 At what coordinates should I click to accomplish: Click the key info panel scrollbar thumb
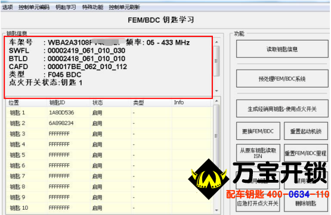click(x=216, y=61)
